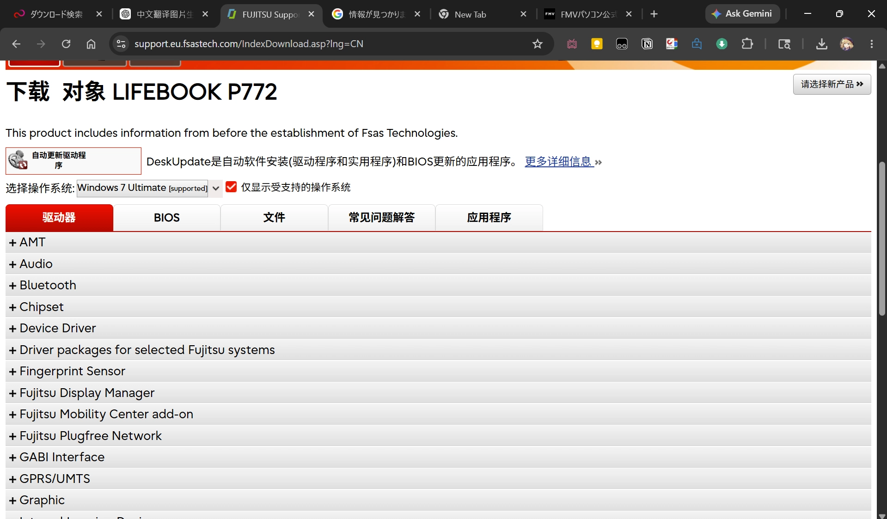Expand the GPRS/UMTS category

(438, 479)
